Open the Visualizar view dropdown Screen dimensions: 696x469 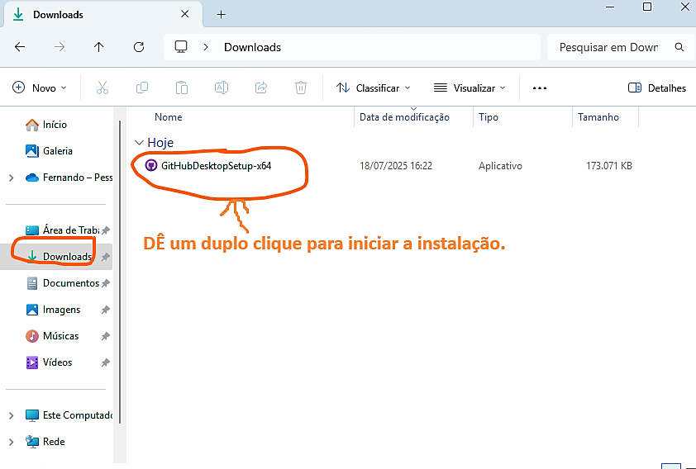click(x=470, y=88)
